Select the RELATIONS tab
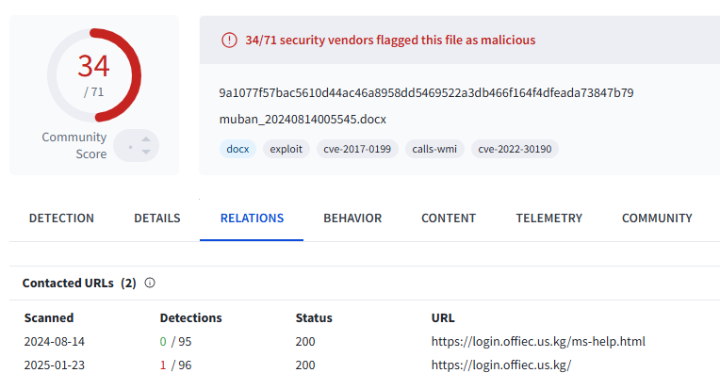 point(252,219)
